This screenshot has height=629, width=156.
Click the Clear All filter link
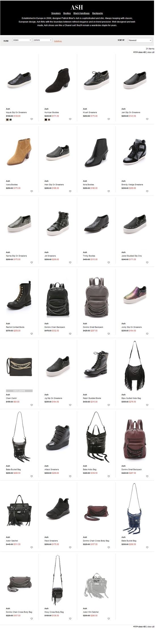[58, 41]
